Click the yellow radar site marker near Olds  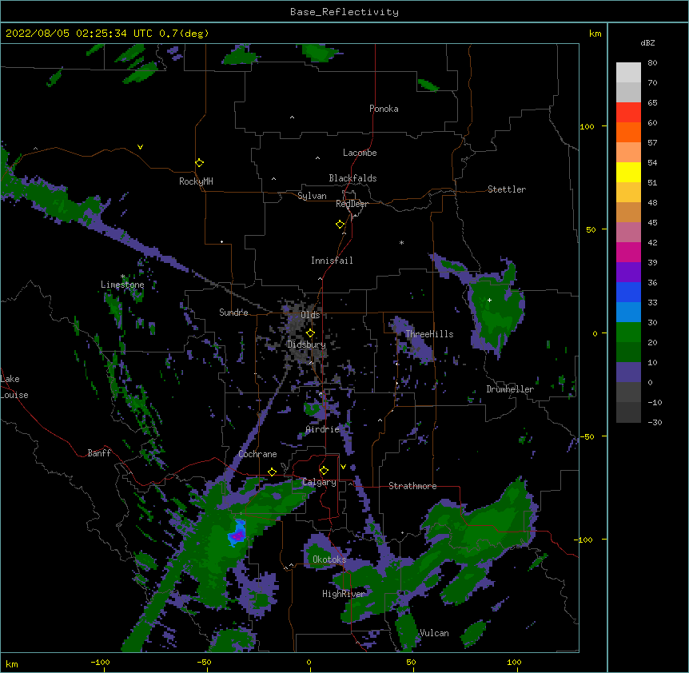(310, 333)
